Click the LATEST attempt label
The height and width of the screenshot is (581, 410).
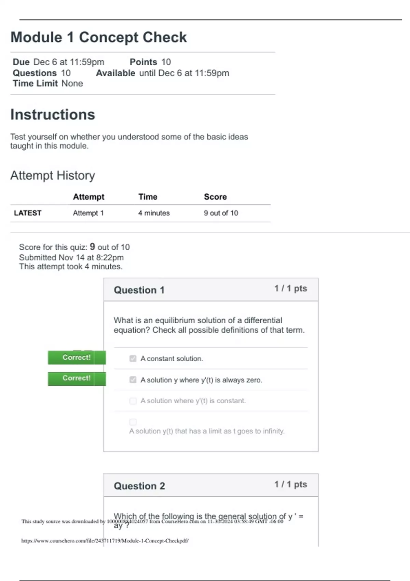28,213
